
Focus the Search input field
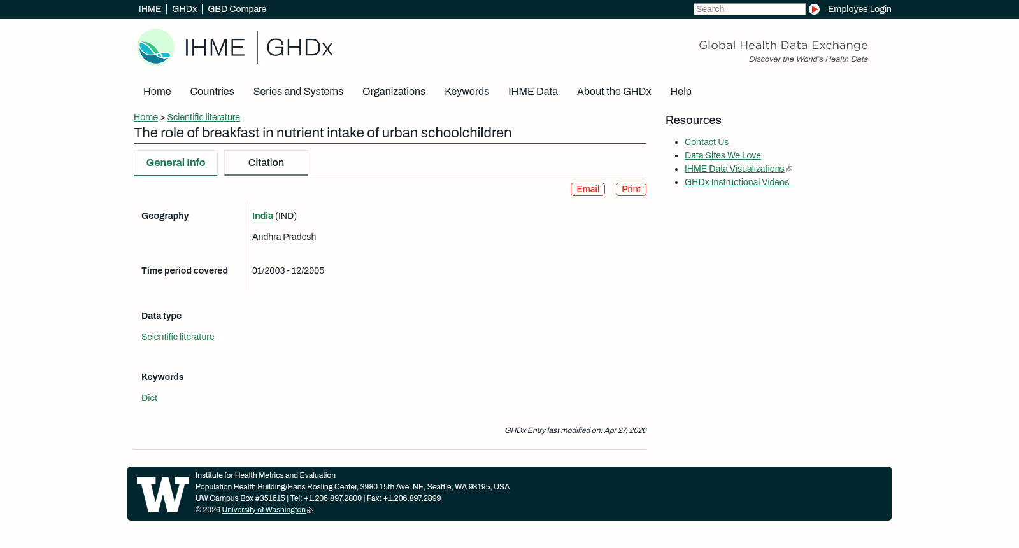click(749, 9)
